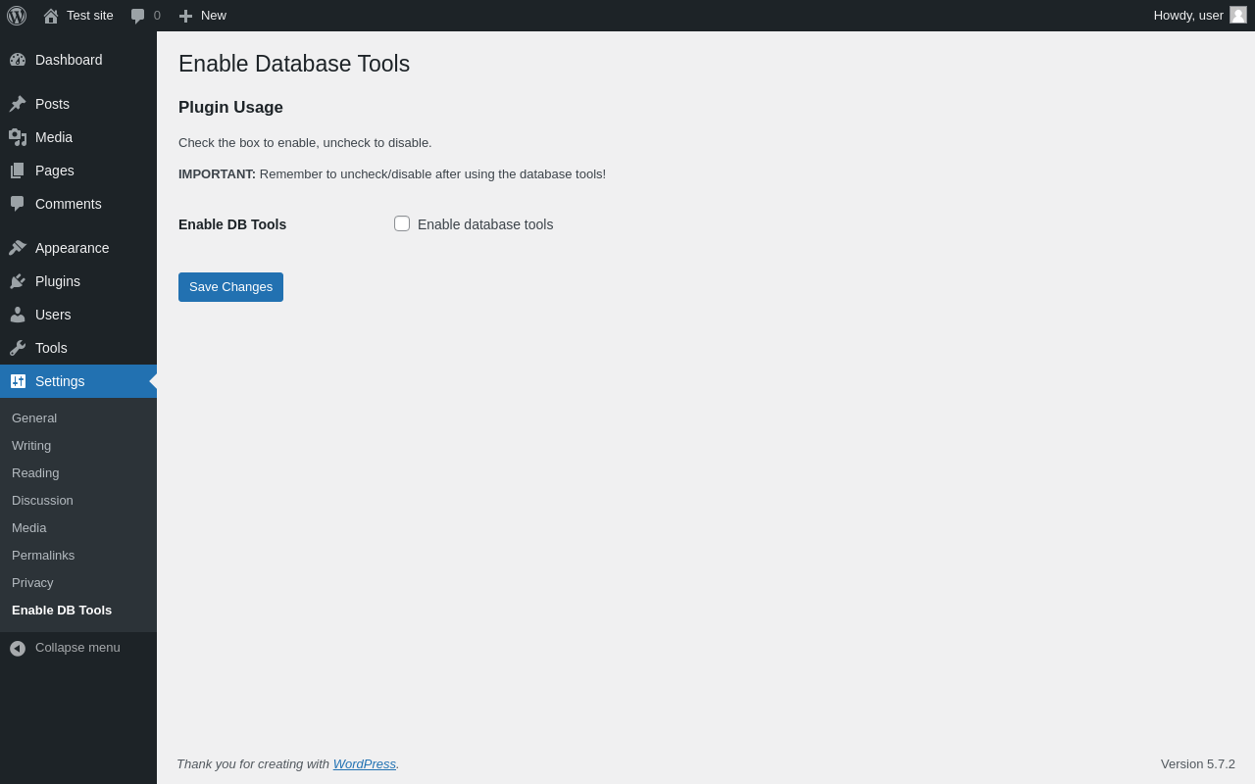Open the Test site home icon
This screenshot has height=784, width=1255.
(x=51, y=16)
